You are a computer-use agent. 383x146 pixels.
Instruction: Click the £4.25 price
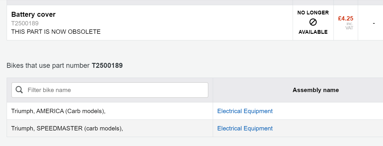pyautogui.click(x=346, y=18)
